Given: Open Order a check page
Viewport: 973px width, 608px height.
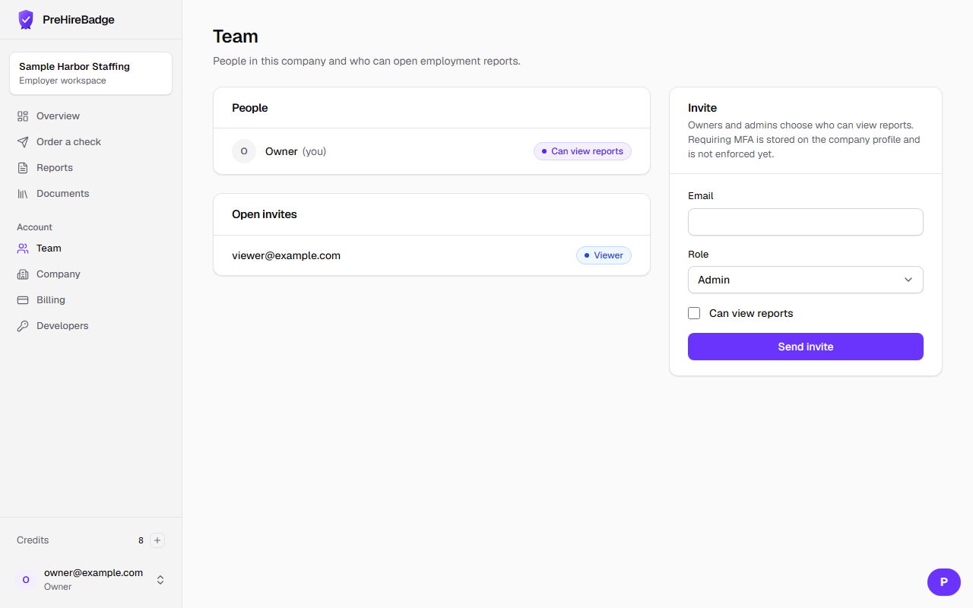Looking at the screenshot, I should pyautogui.click(x=91, y=142).
